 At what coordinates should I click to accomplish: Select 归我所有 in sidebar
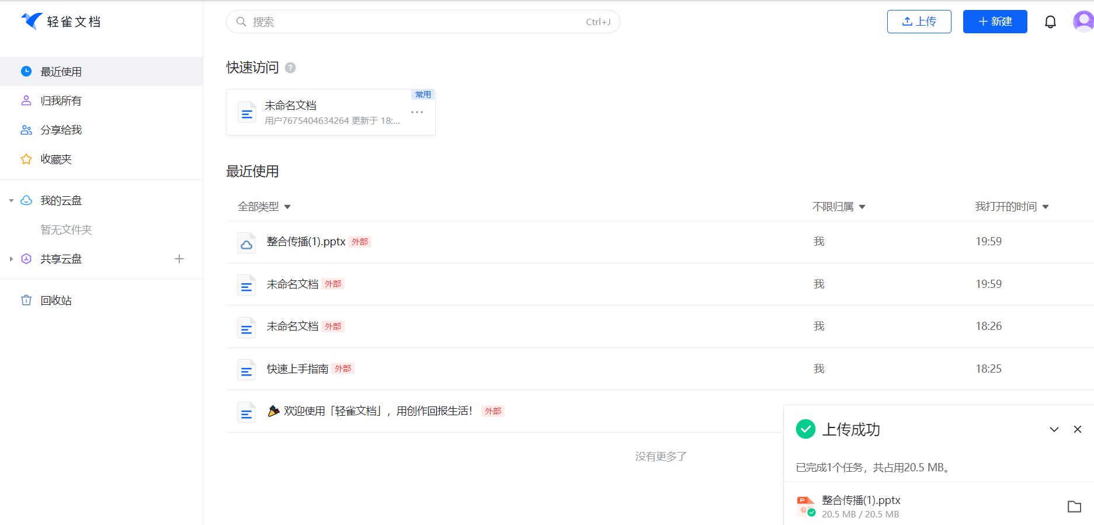click(x=102, y=100)
